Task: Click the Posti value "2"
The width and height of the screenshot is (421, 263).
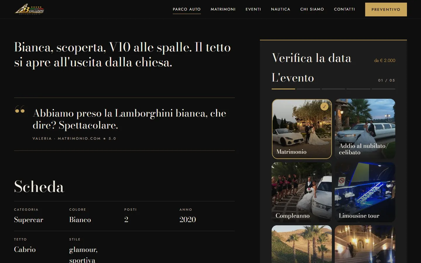Action: point(126,219)
